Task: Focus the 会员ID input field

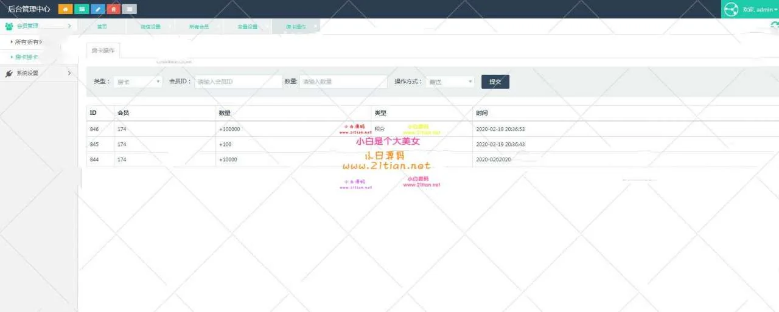Action: (x=238, y=81)
